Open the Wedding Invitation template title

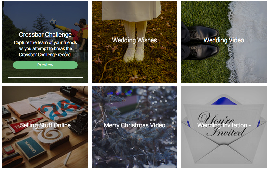point(224,125)
